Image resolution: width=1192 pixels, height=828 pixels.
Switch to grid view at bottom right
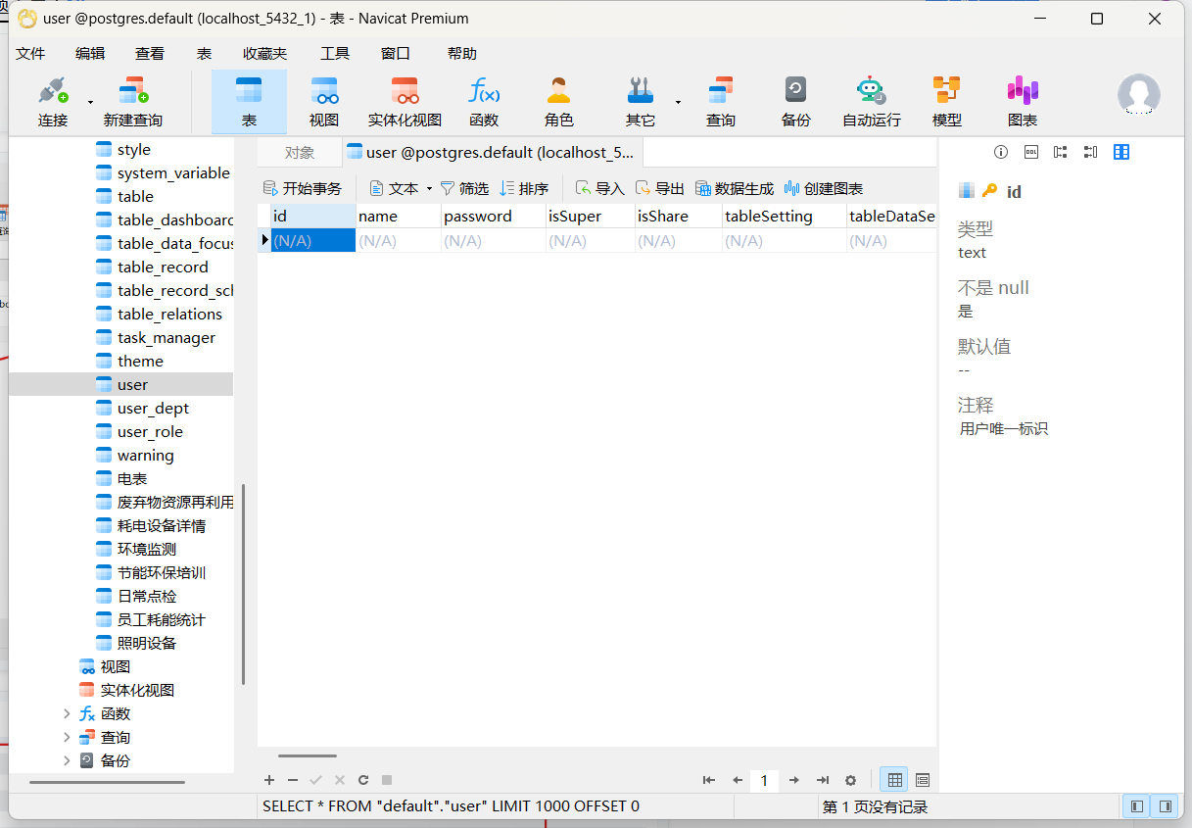[893, 780]
